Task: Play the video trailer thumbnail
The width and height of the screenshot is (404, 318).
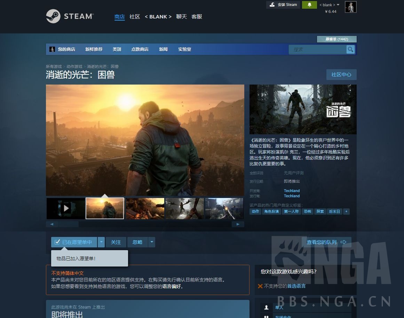Action: [66, 208]
